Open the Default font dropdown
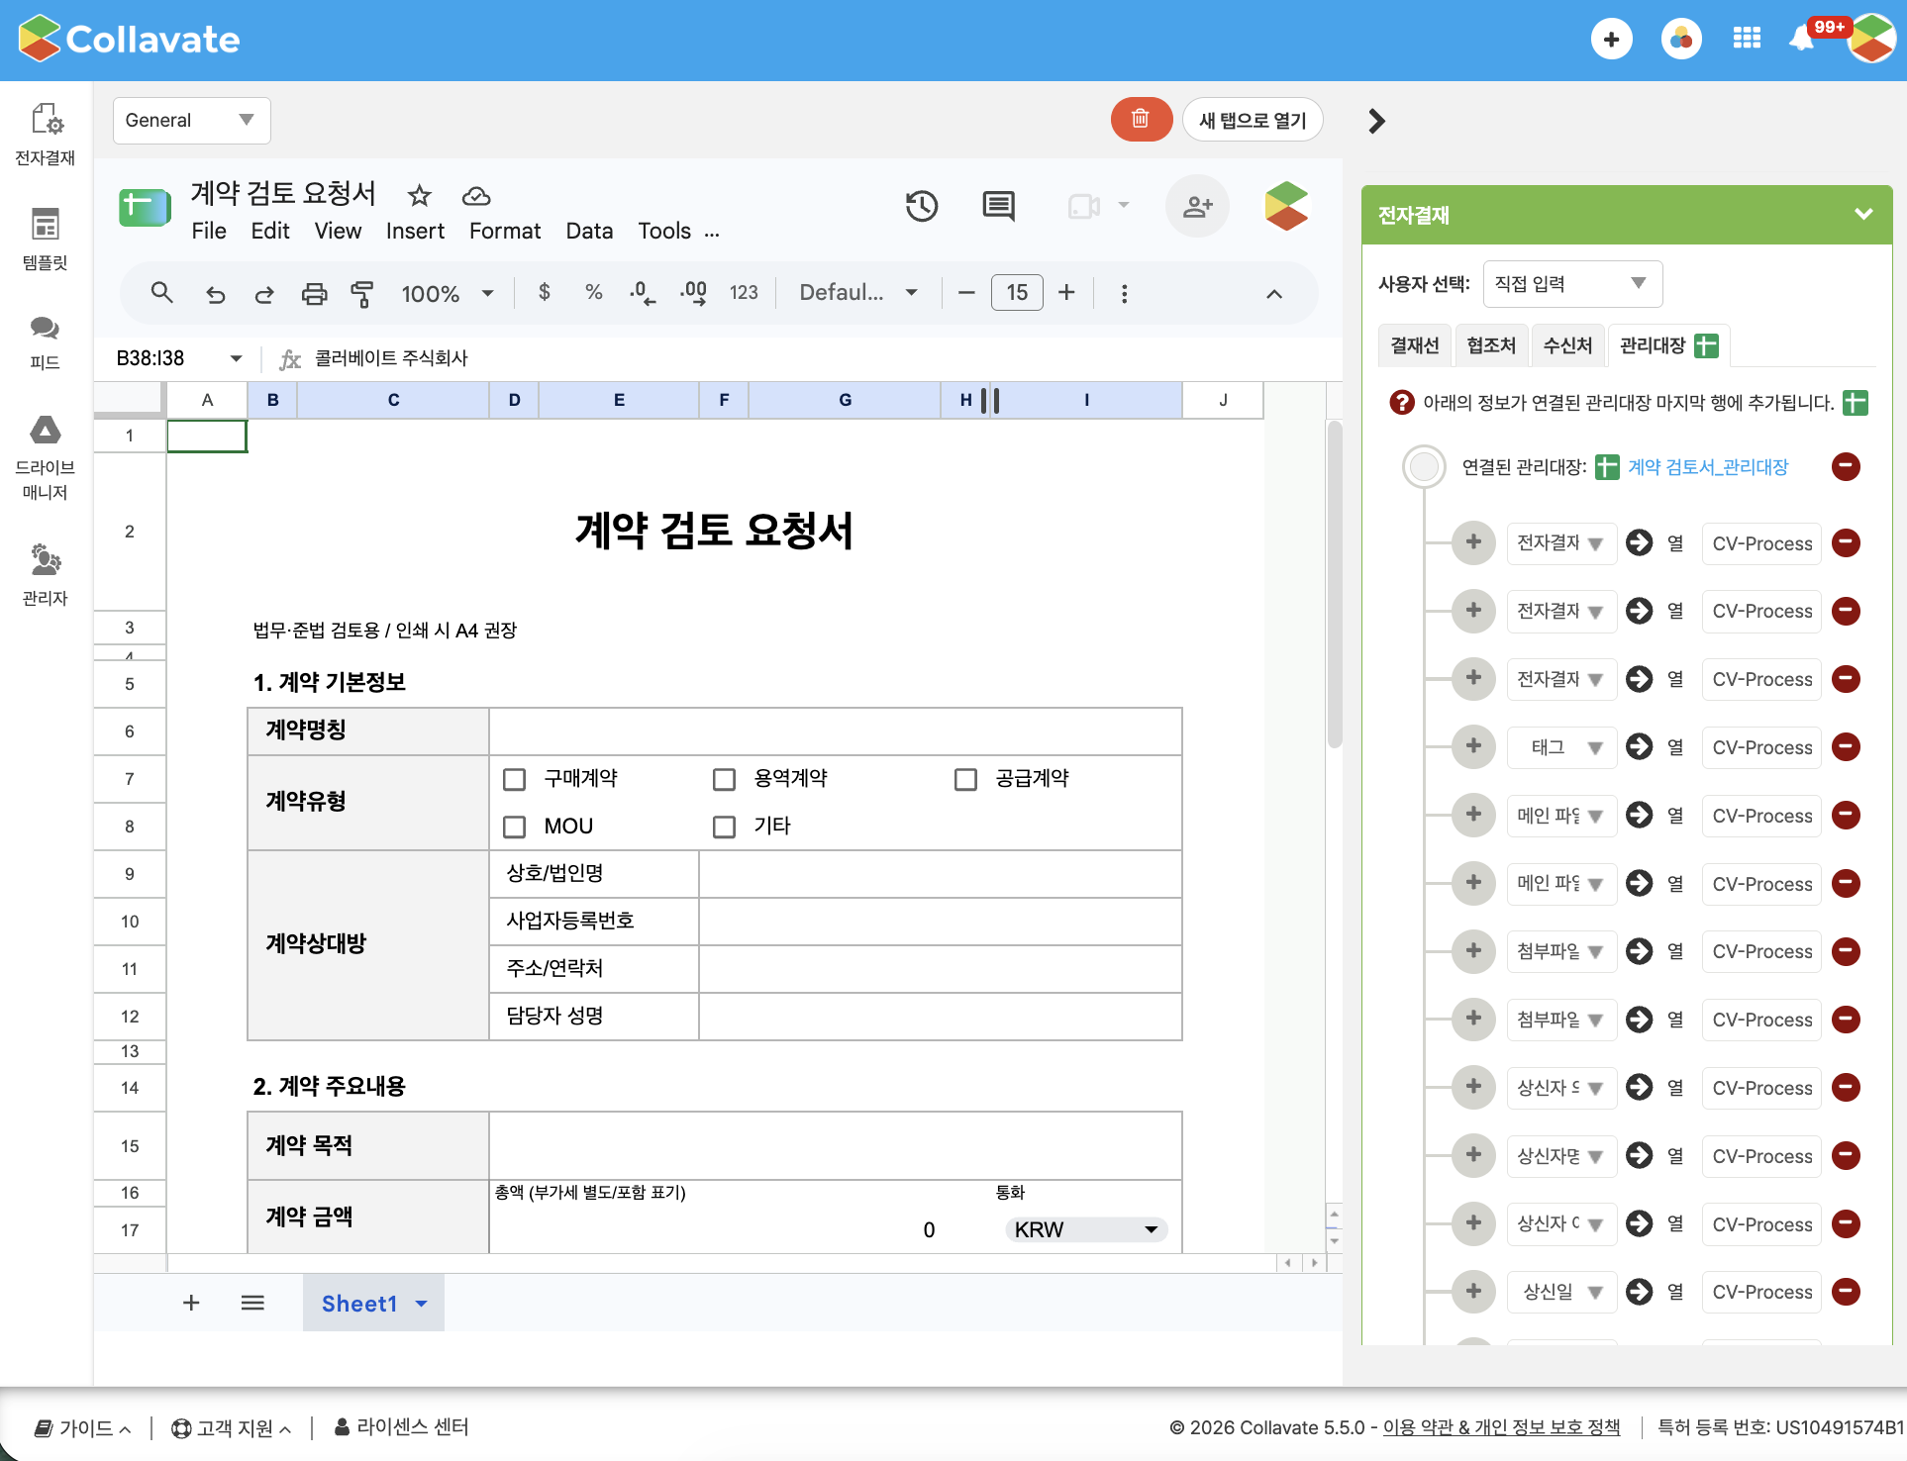1907x1461 pixels. coord(857,293)
